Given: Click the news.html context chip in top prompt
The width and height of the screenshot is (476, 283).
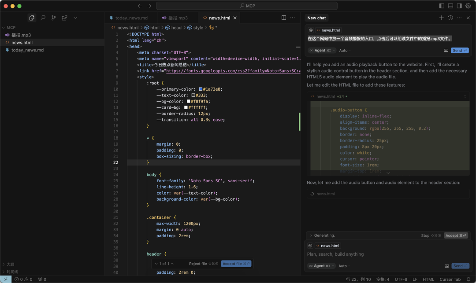Looking at the screenshot, I should point(328,30).
